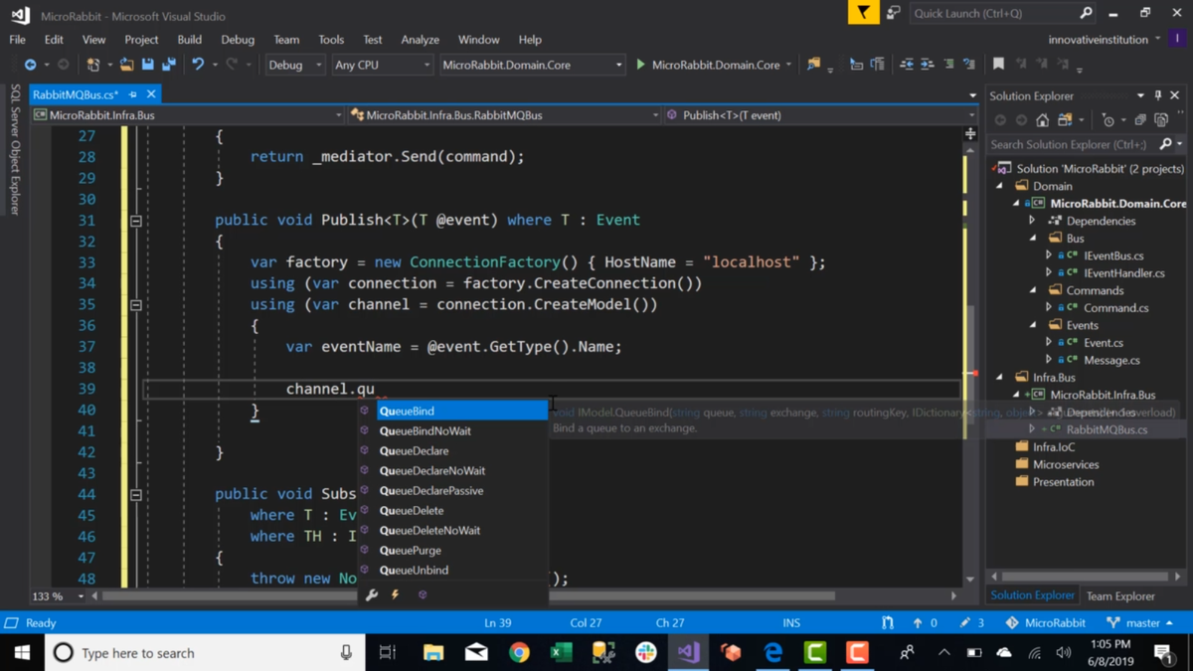Click the Search Solution Explorer field
The image size is (1193, 671).
(1072, 144)
